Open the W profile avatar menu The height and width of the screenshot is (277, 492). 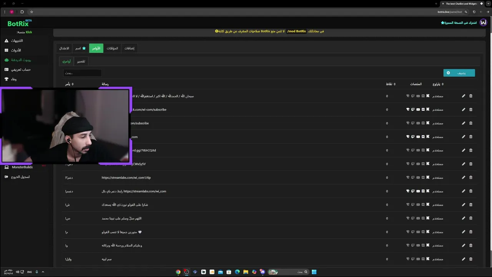(484, 23)
